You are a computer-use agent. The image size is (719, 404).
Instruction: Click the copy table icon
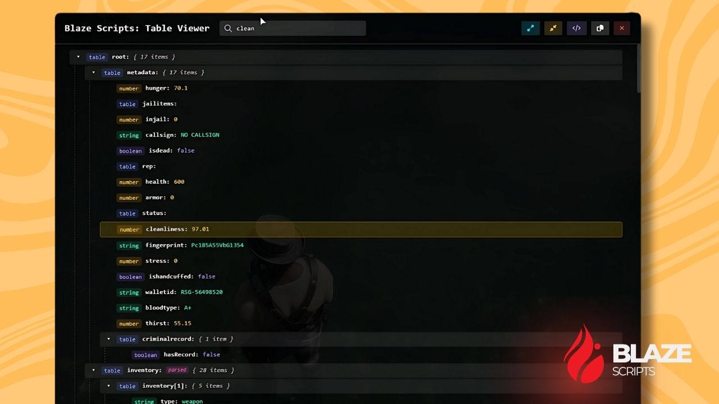(x=599, y=28)
